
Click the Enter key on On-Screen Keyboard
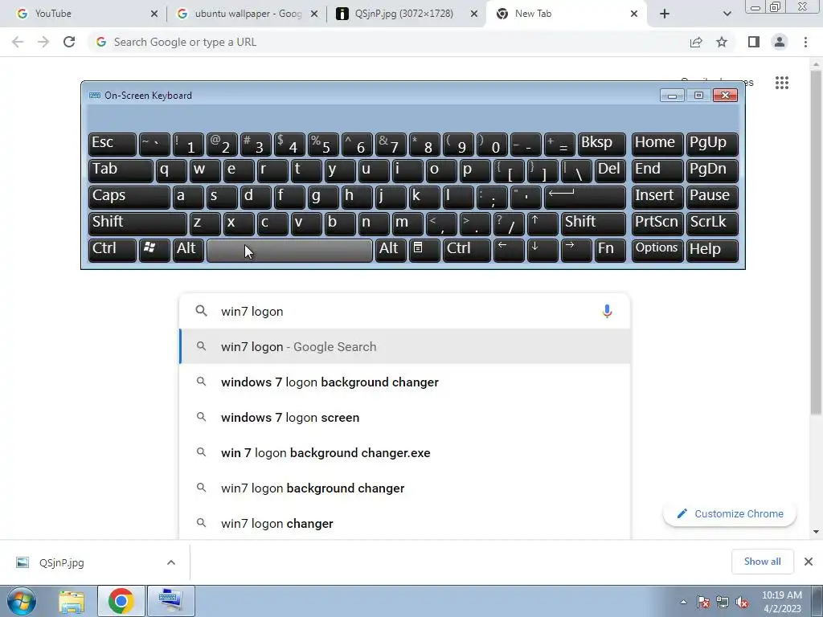point(585,198)
